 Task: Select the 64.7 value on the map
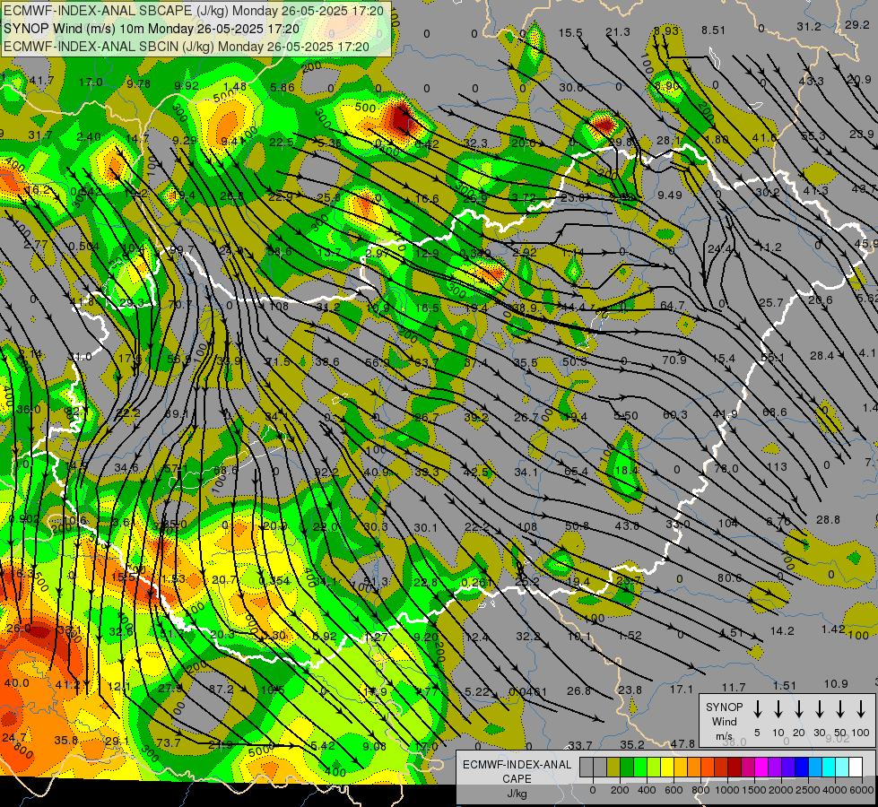(673, 306)
